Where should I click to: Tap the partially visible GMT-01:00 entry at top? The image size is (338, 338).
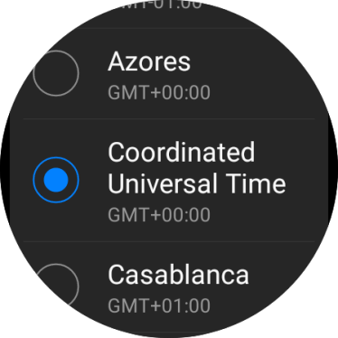tap(156, 5)
